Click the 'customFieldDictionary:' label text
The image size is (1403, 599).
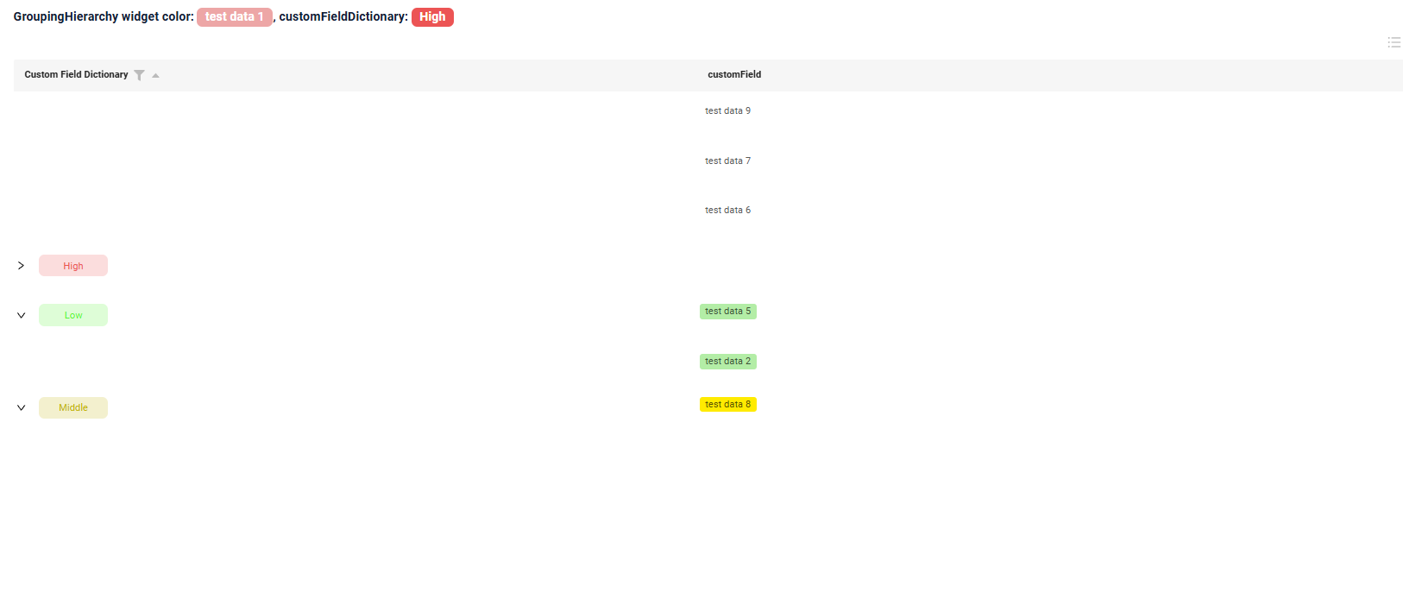pyautogui.click(x=343, y=16)
